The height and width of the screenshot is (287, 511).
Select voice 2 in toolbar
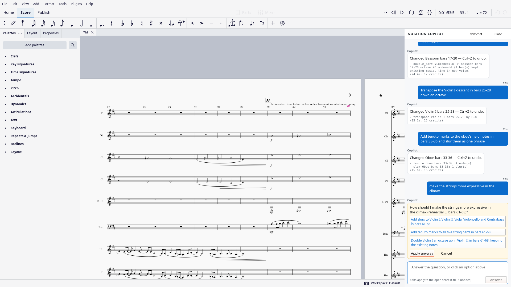pos(262,23)
